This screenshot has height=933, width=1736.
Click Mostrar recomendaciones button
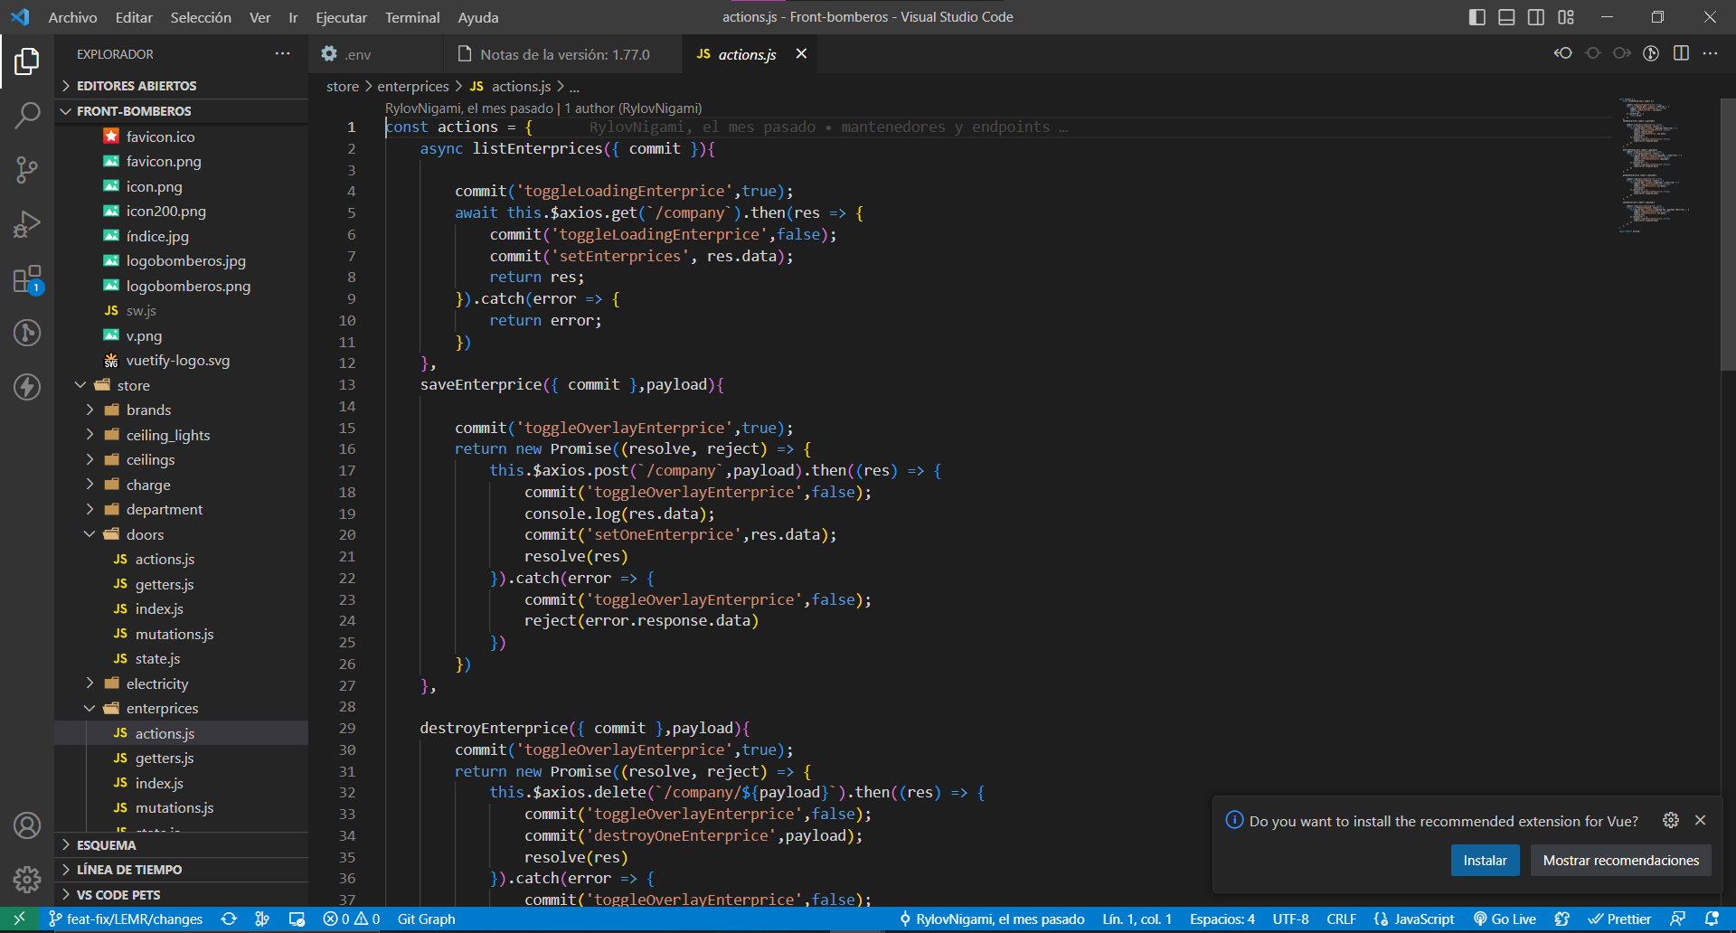[x=1620, y=860]
